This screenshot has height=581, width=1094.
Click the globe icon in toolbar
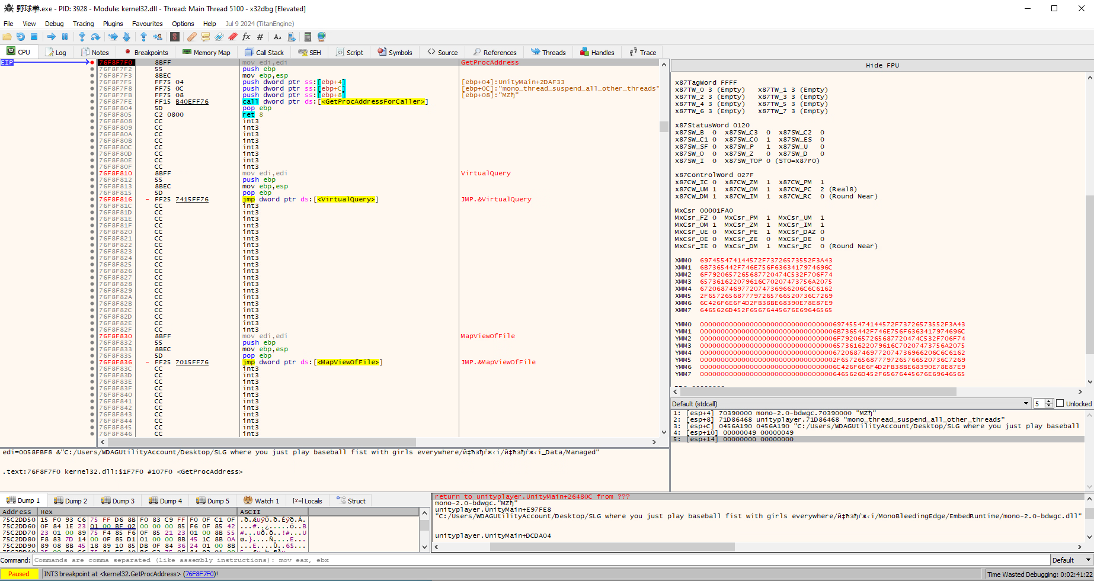point(322,37)
